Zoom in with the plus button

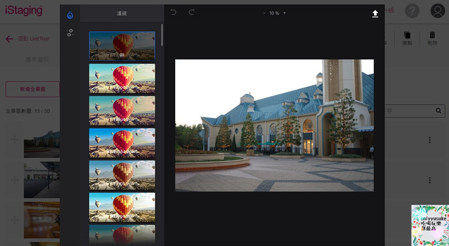click(x=284, y=13)
